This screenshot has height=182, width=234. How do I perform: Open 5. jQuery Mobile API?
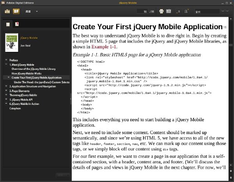point(21,100)
